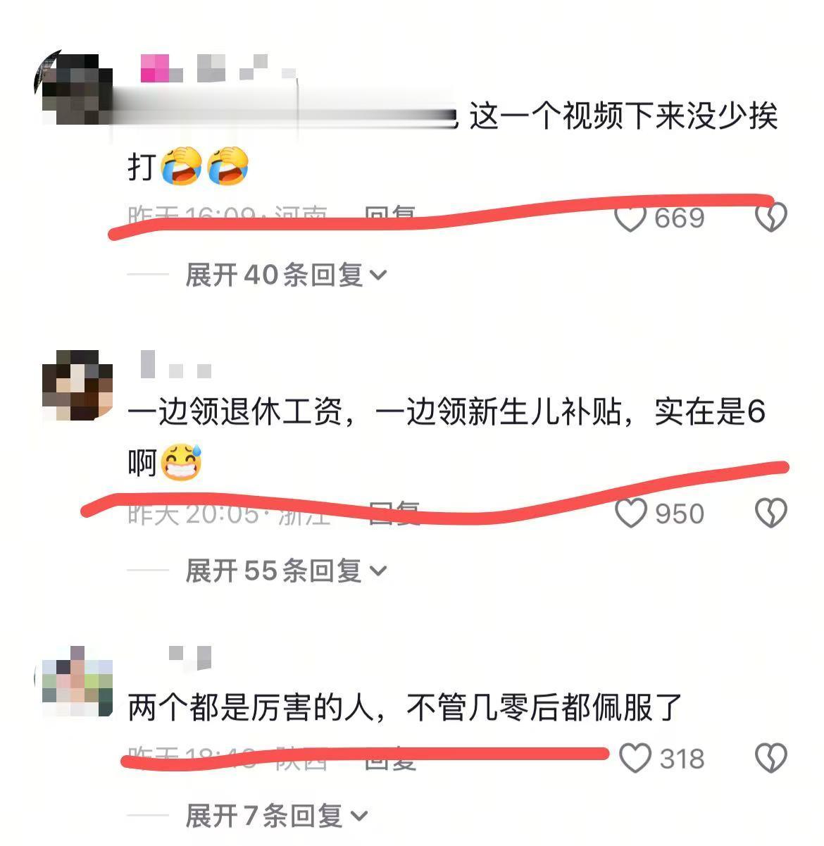The width and height of the screenshot is (824, 846).
Task: Dislike the 950-like comment via broken heart
Action: [x=770, y=514]
